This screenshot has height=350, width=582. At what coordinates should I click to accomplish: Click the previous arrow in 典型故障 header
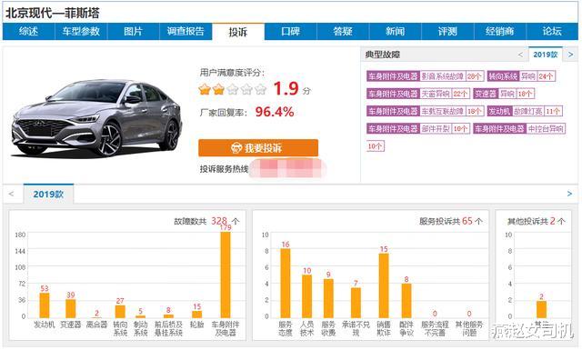[520, 55]
